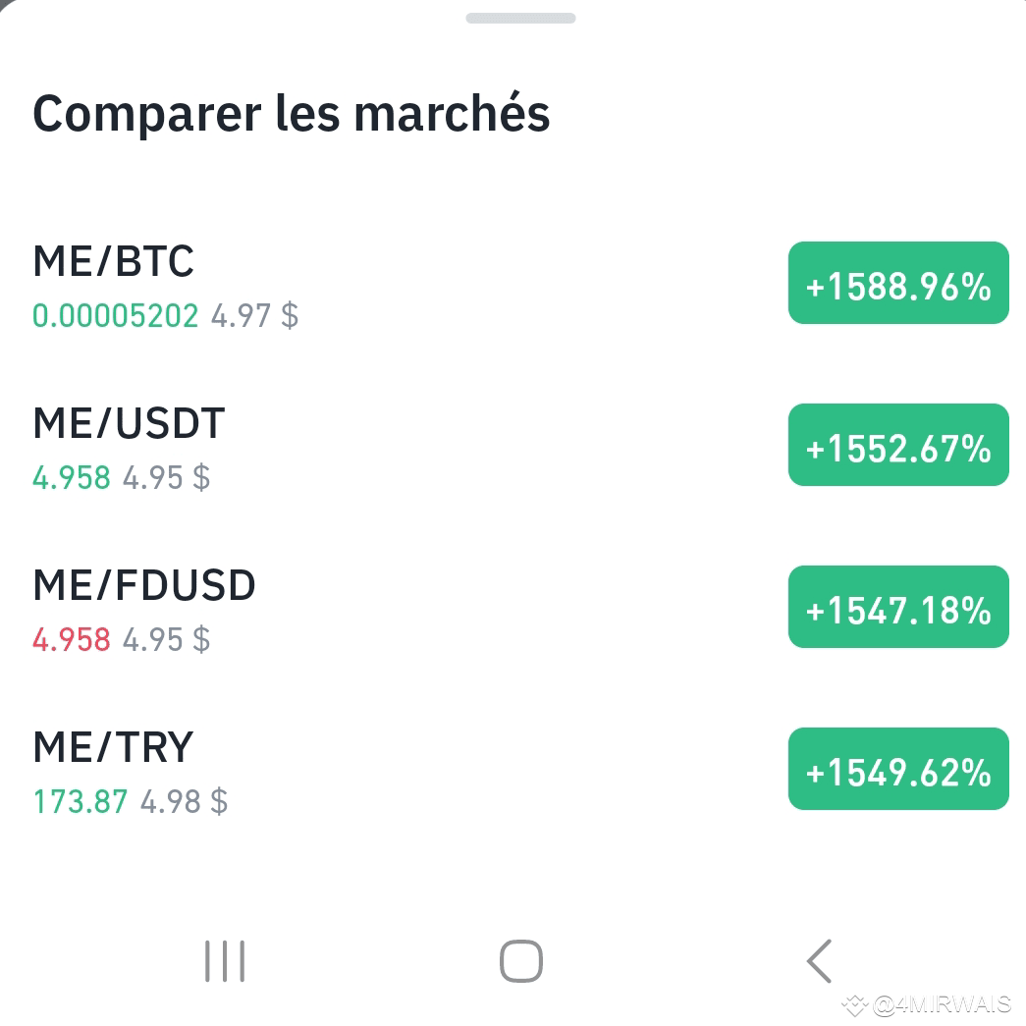Tap the 173.87 TRY price value
The height and width of the screenshot is (1026, 1026).
pos(81,801)
